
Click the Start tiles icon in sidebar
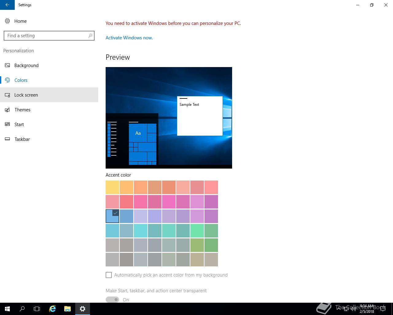click(7, 124)
